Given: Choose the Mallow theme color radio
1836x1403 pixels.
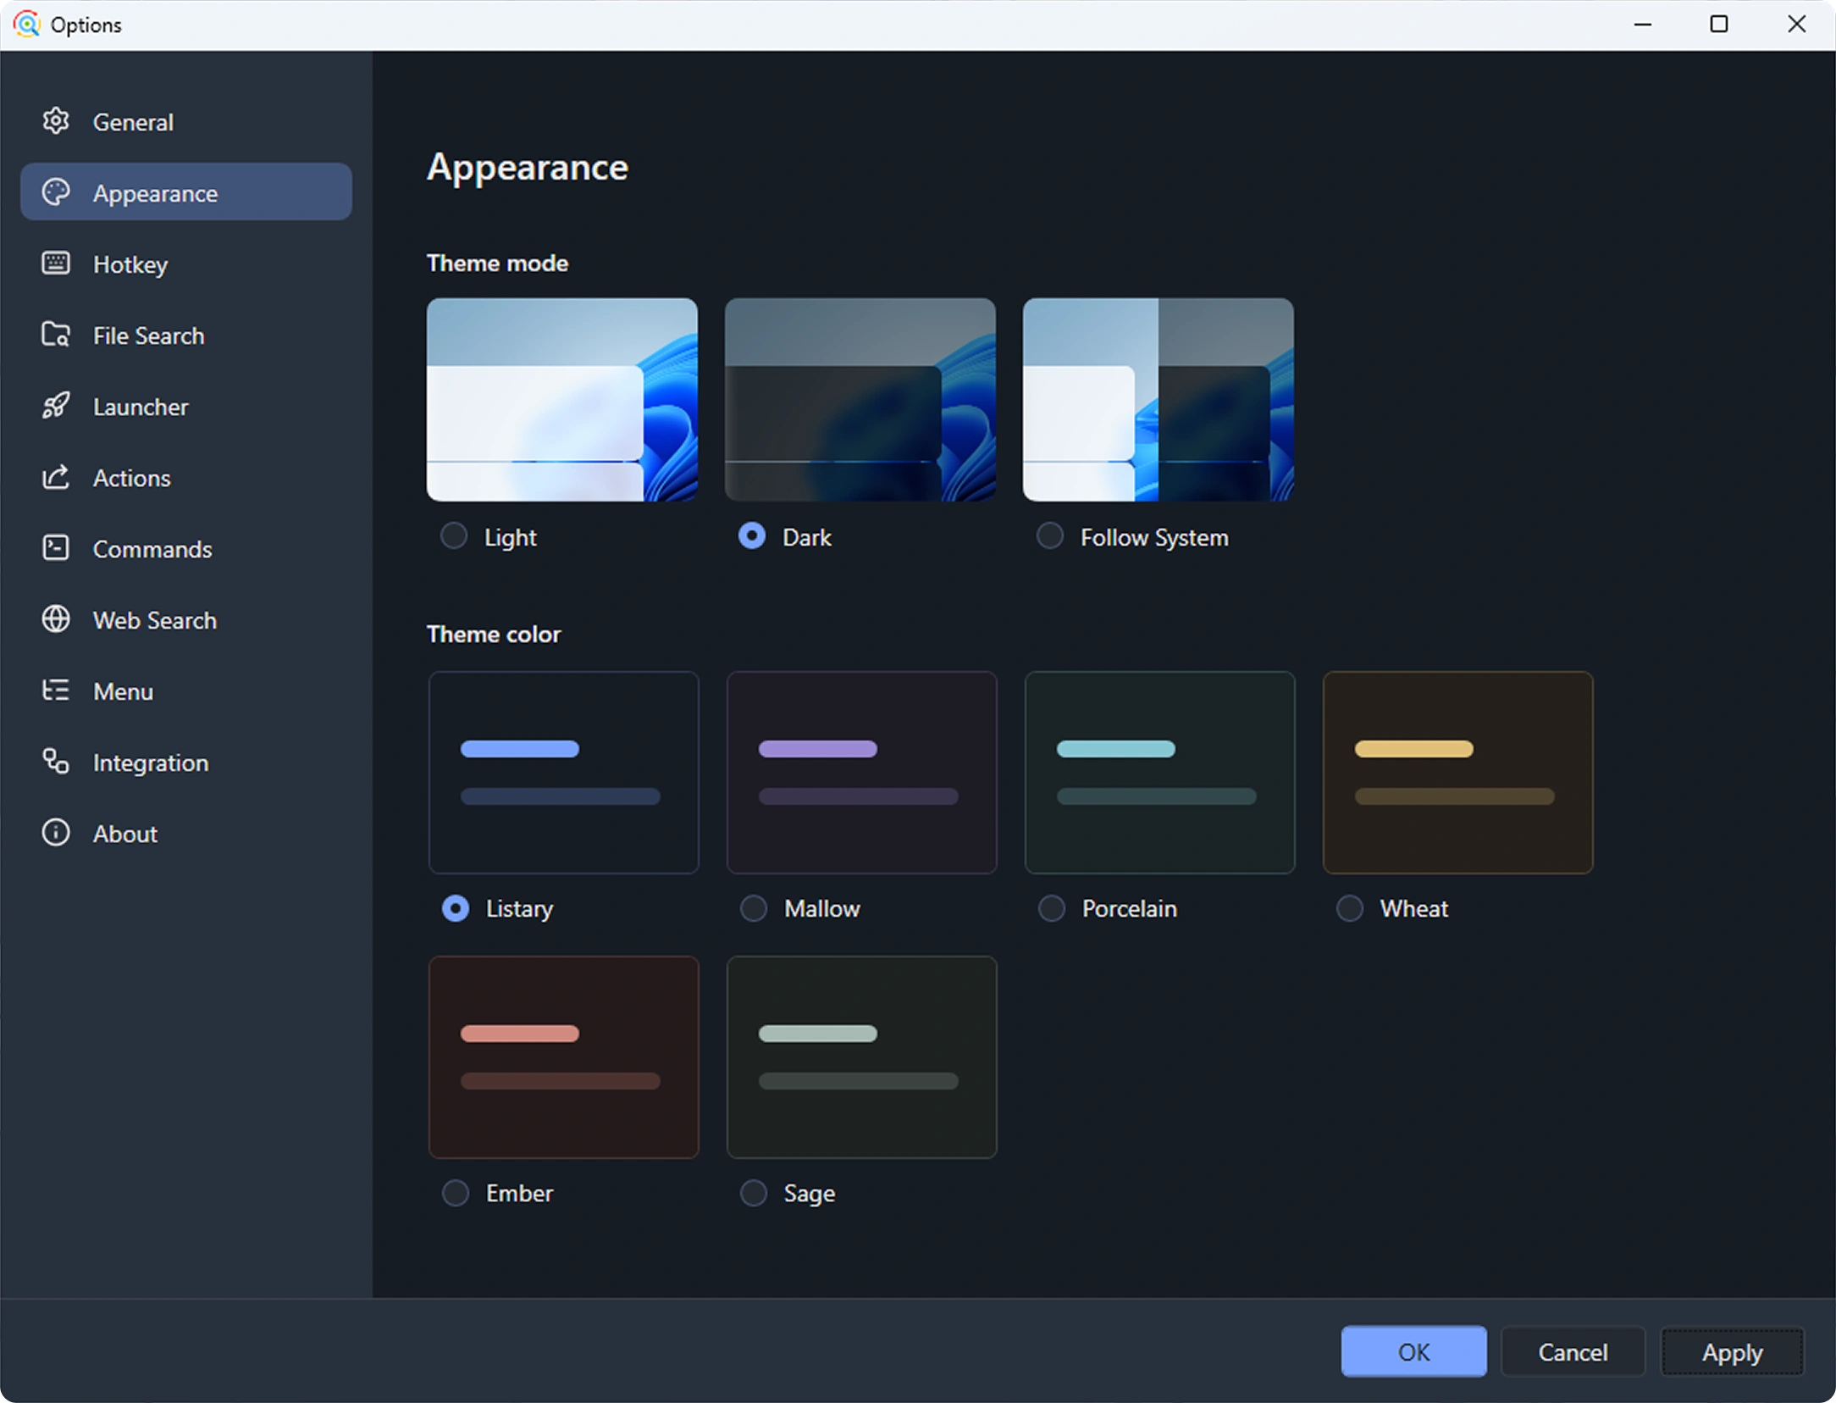Looking at the screenshot, I should point(754,908).
